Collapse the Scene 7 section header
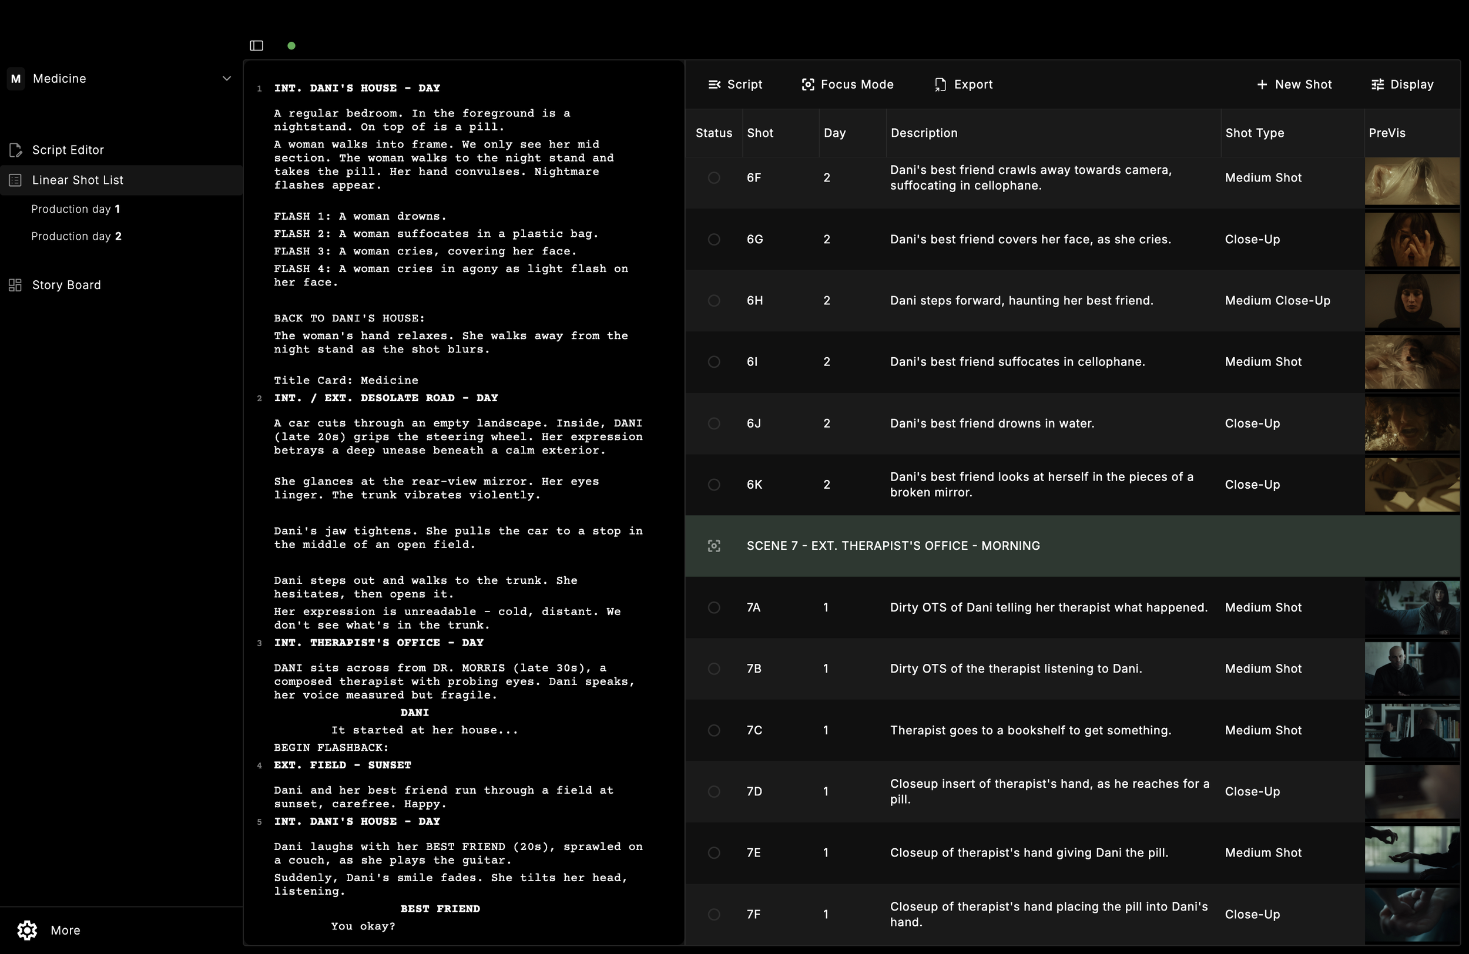1469x954 pixels. click(x=893, y=546)
